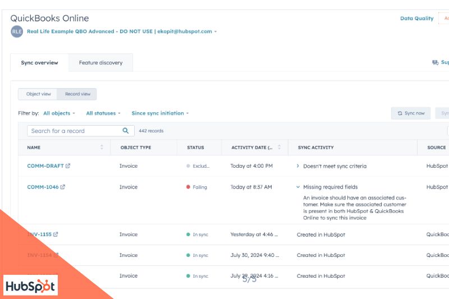Open the INV-1155 record link
Image resolution: width=449 pixels, height=299 pixels.
pyautogui.click(x=39, y=234)
